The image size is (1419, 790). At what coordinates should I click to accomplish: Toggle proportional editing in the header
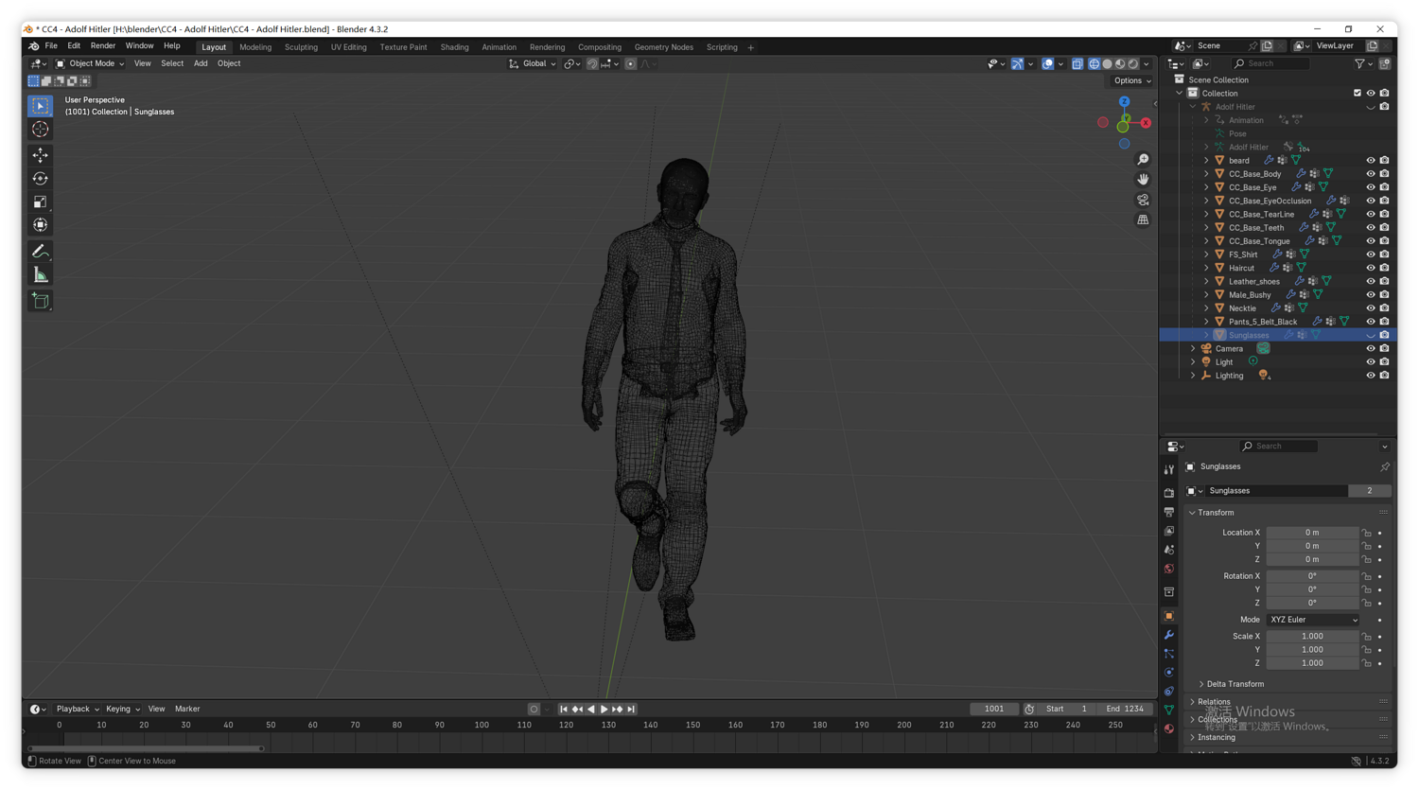point(630,64)
